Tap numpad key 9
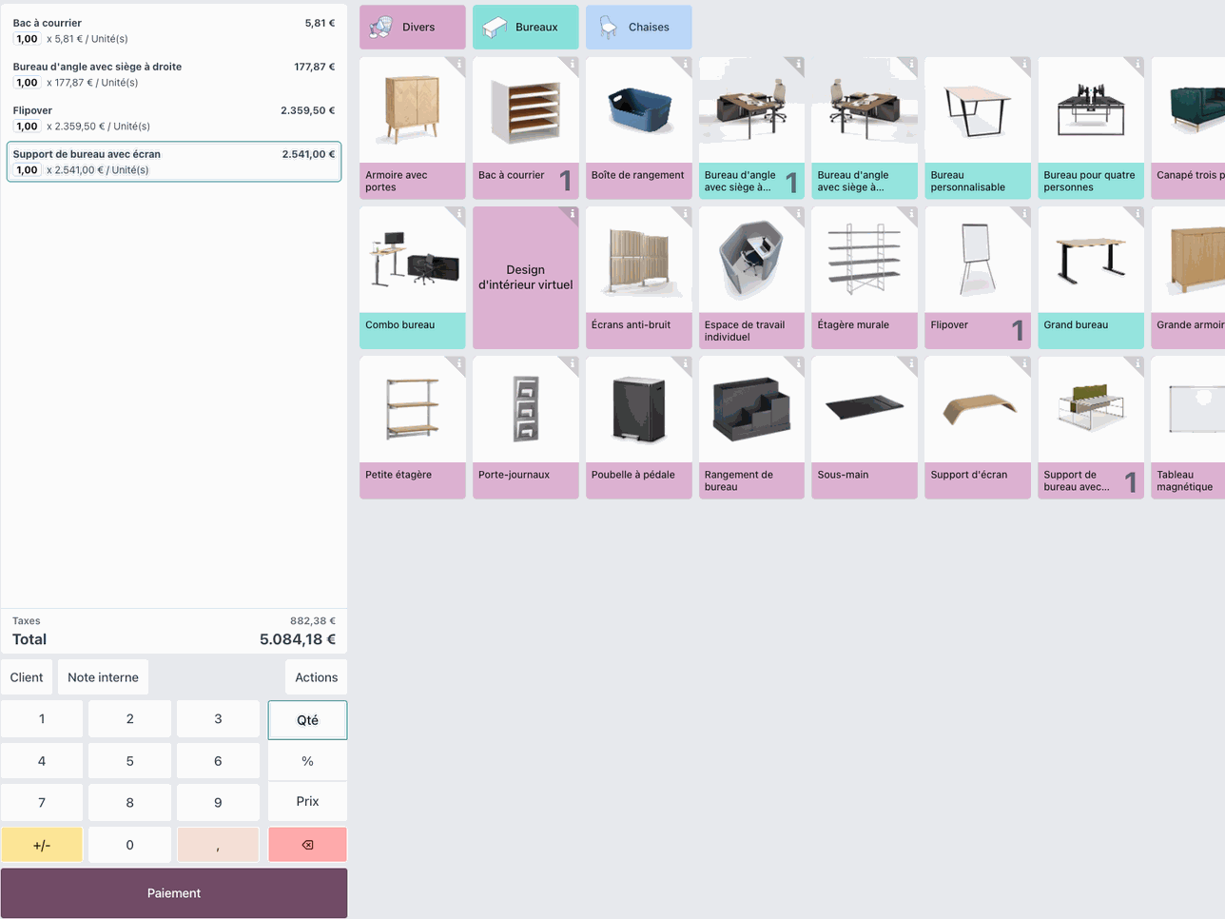Viewport: 1225px width, 919px height. point(218,803)
